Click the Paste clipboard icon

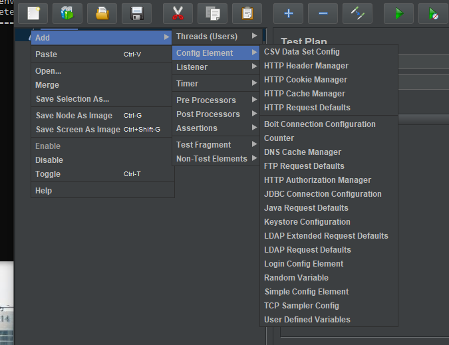click(247, 13)
